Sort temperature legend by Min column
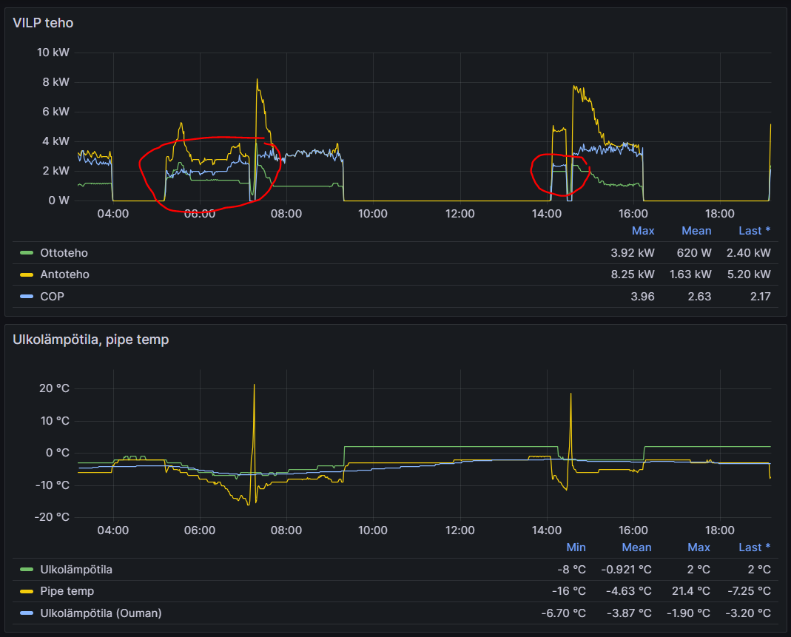 [576, 547]
